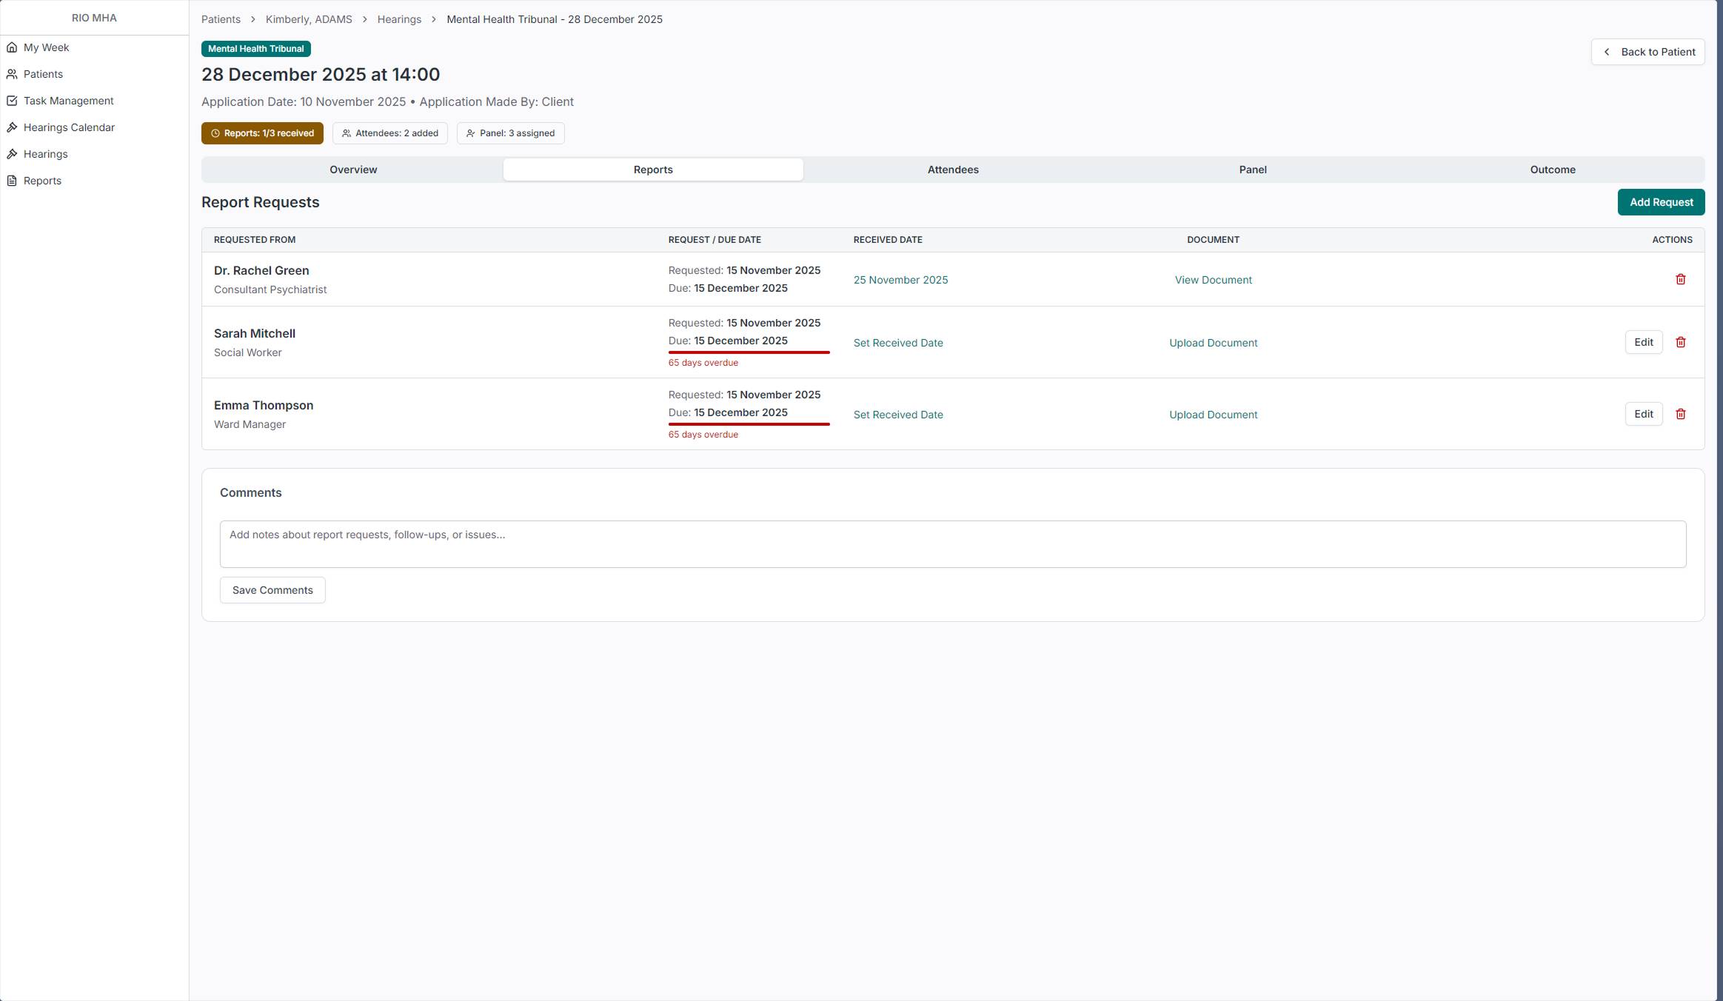Click the Mental Health Tribunal tag
The image size is (1723, 1001).
click(x=256, y=49)
